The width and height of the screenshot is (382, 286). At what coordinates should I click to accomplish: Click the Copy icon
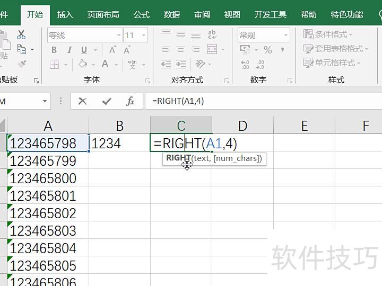click(x=21, y=50)
